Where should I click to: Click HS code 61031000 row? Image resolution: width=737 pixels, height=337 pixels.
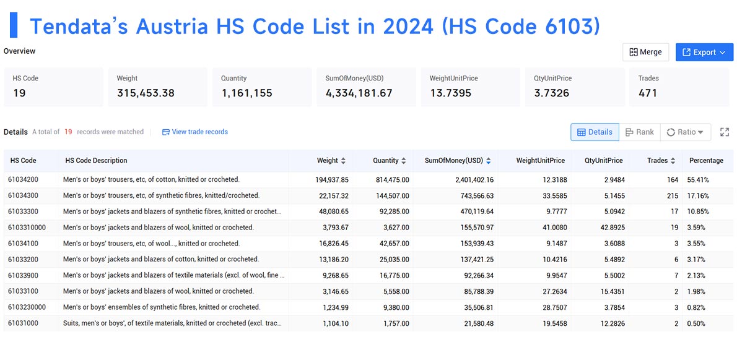click(x=368, y=323)
